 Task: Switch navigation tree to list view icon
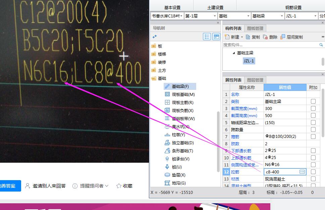[x=207, y=37]
